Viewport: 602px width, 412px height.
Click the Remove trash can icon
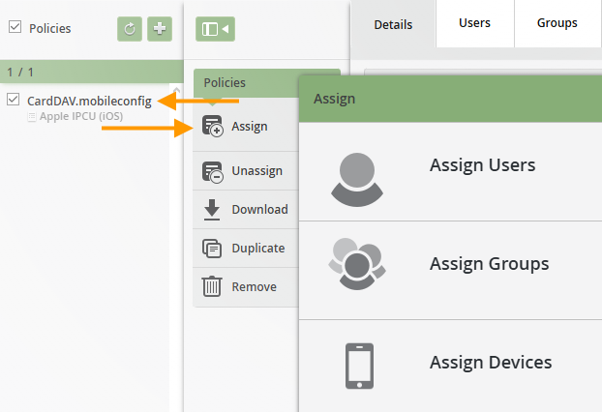pyautogui.click(x=212, y=286)
